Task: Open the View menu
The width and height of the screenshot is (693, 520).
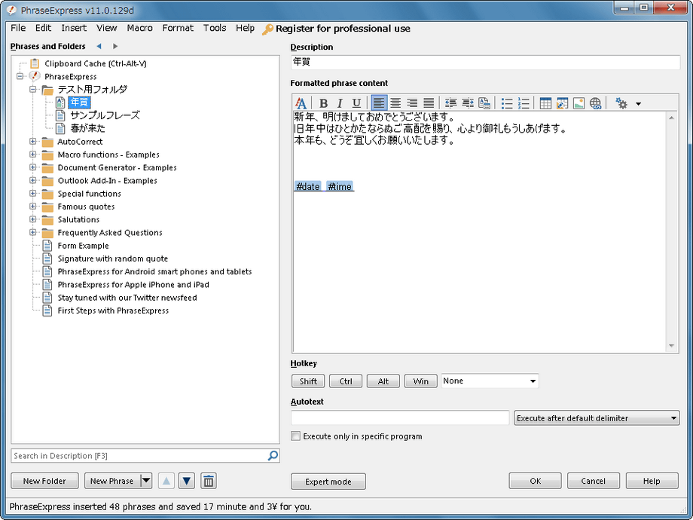Action: (x=106, y=28)
